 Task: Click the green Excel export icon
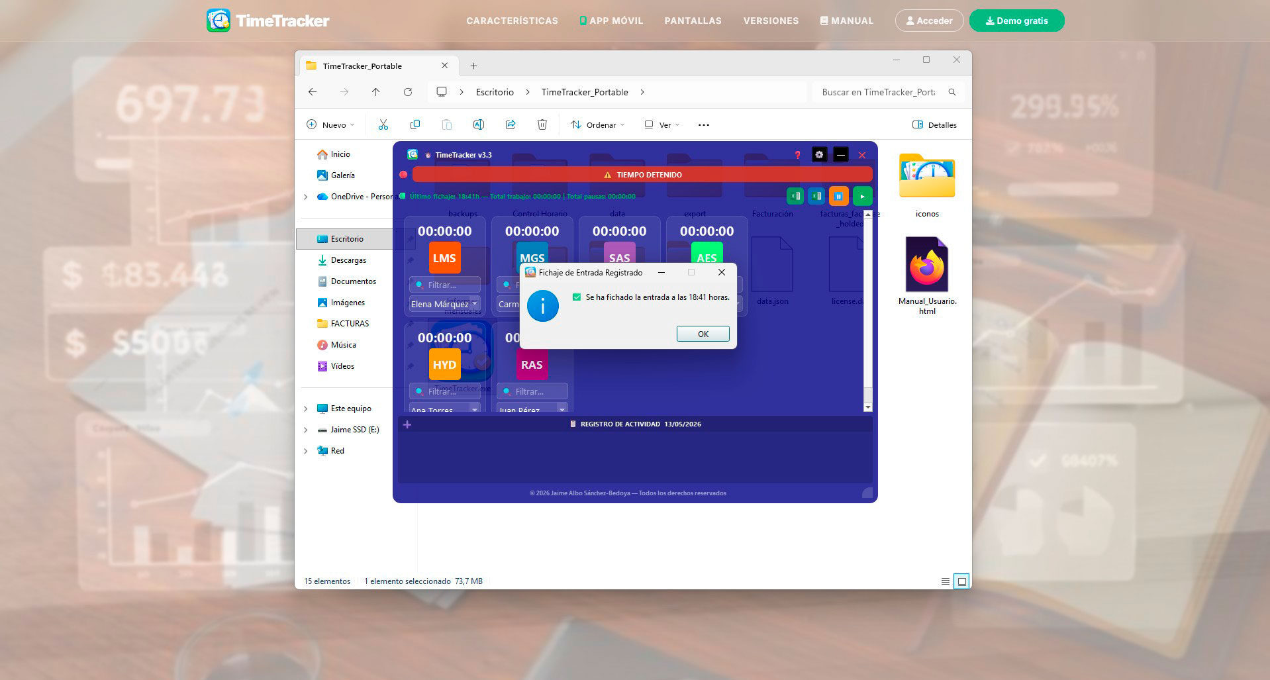click(795, 196)
